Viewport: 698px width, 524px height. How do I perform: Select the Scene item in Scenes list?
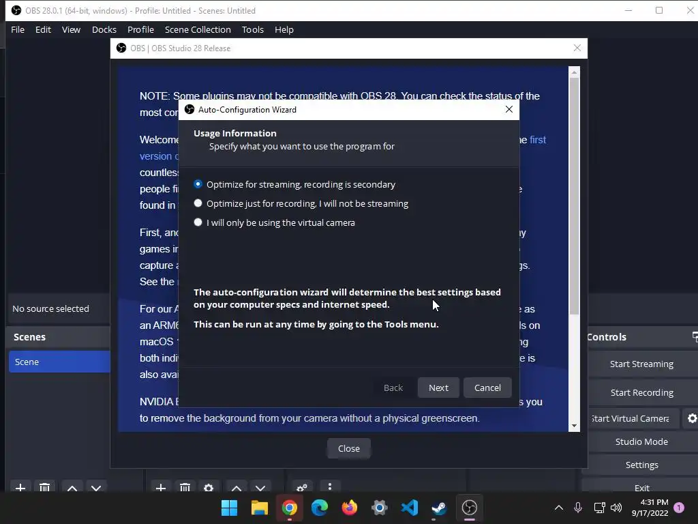[60, 362]
